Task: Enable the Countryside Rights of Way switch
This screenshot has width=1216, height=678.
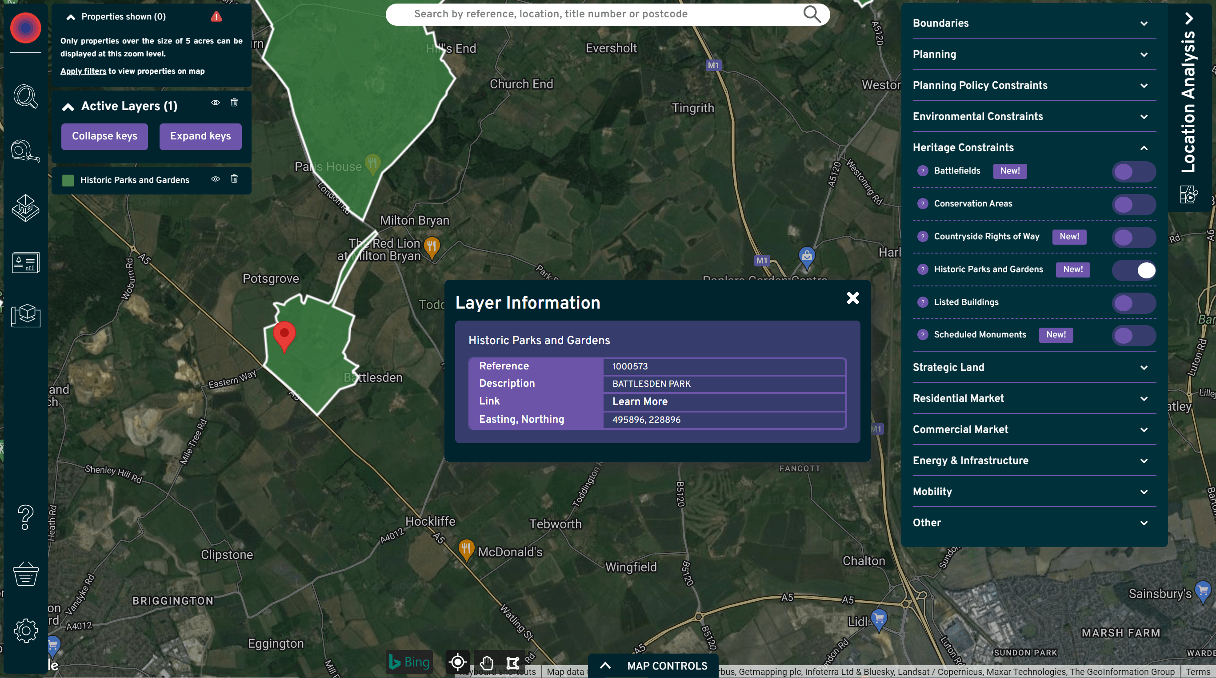Action: [1134, 237]
